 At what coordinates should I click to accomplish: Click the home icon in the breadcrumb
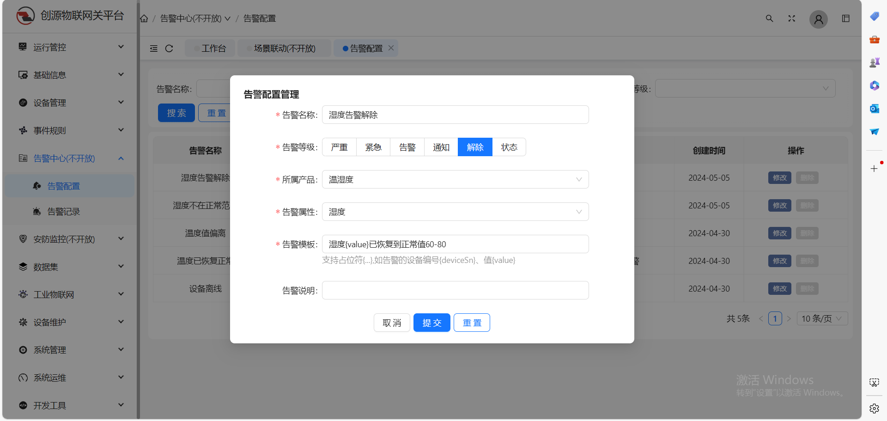pyautogui.click(x=144, y=18)
